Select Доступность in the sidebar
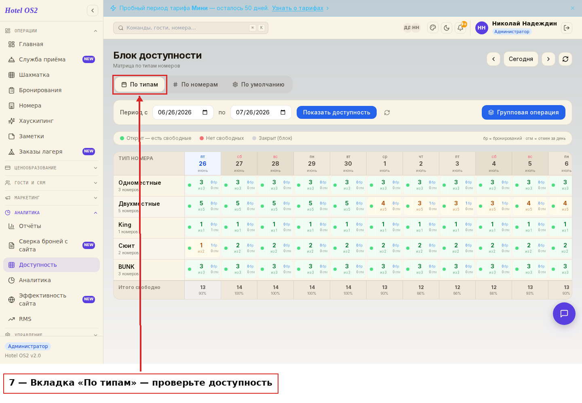 51,265
